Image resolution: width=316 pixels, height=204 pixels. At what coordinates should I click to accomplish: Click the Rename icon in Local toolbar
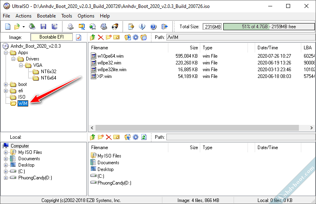[117, 137]
